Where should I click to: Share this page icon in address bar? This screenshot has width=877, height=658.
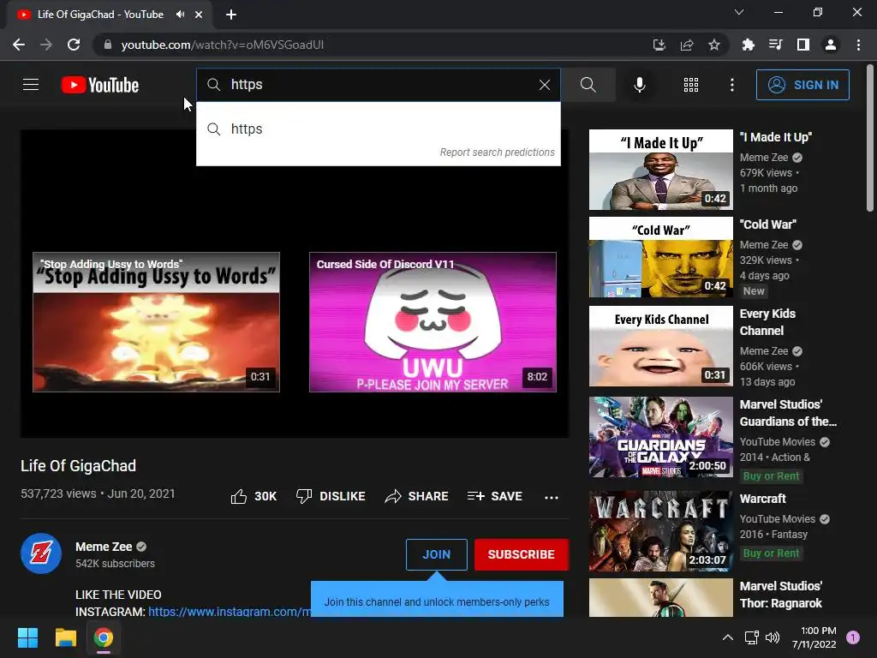coord(687,45)
